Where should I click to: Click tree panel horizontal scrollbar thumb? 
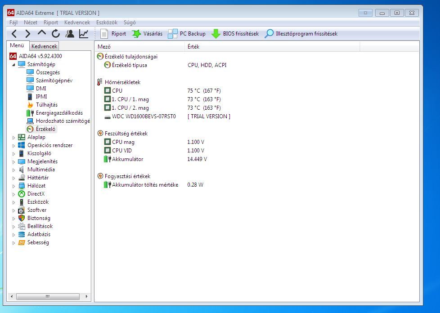tap(48, 296)
